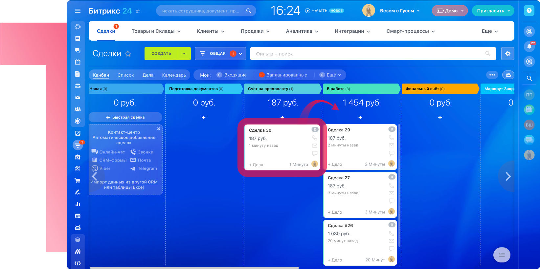Open the help question mark

[x=529, y=10]
